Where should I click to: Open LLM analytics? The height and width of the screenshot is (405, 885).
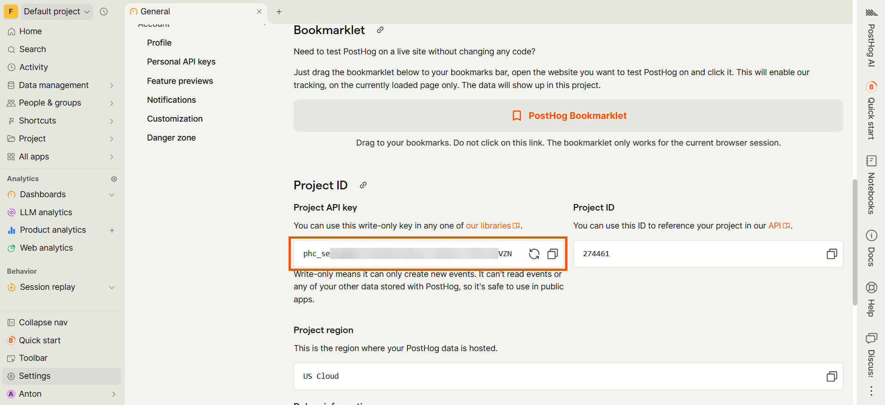coord(46,212)
